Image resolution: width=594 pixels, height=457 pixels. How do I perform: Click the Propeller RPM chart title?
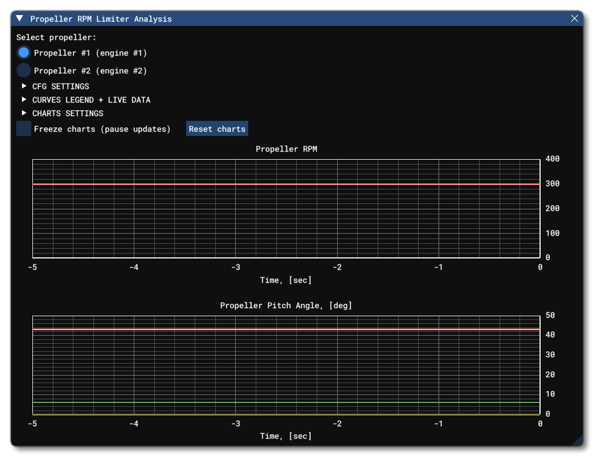click(286, 148)
